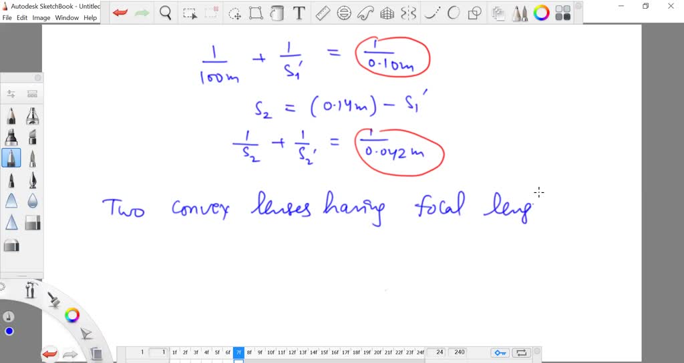Click the lagoon red Undo arrow
The width and height of the screenshot is (684, 363).
coord(49,354)
